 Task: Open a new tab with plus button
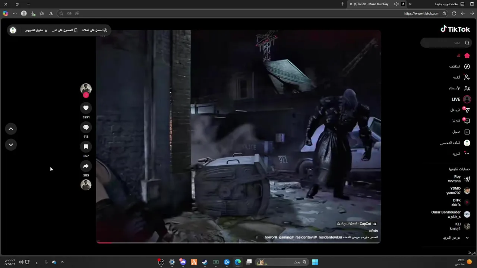pyautogui.click(x=342, y=4)
